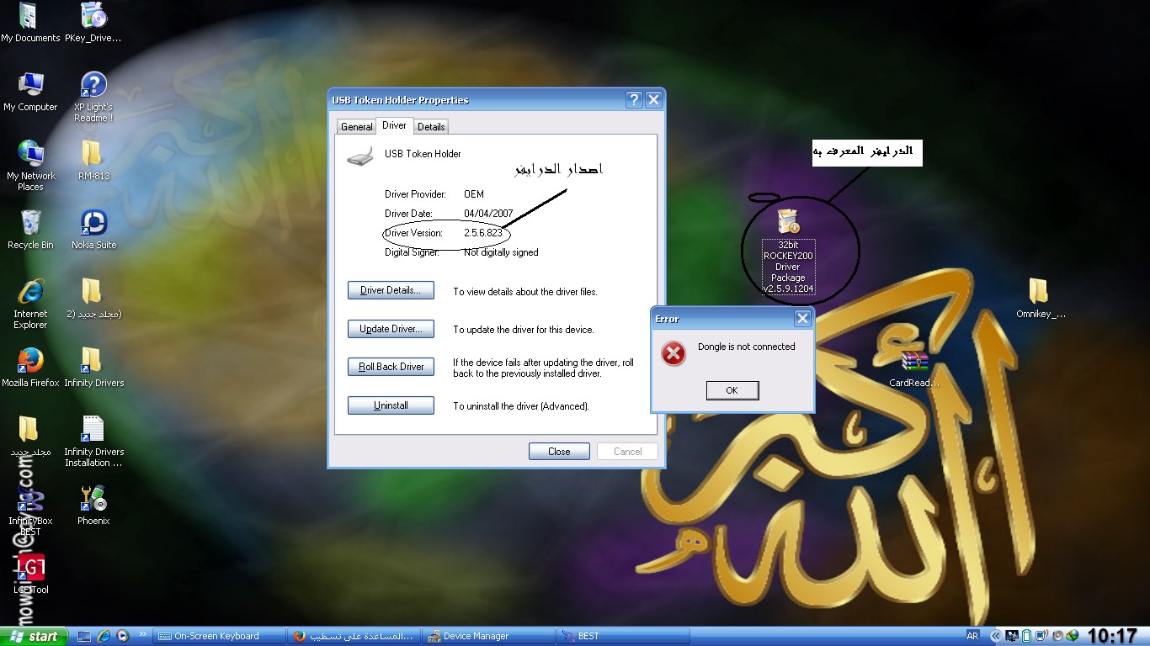Click Internet Explorer quick launch icon
This screenshot has height=646, width=1150.
[x=104, y=636]
